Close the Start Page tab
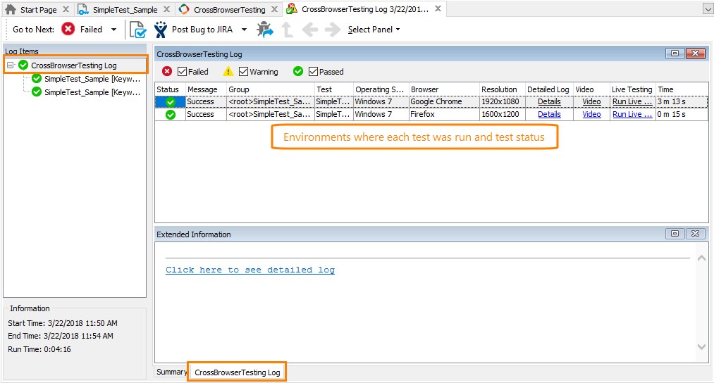Screen dimensions: 714x383 pos(66,9)
